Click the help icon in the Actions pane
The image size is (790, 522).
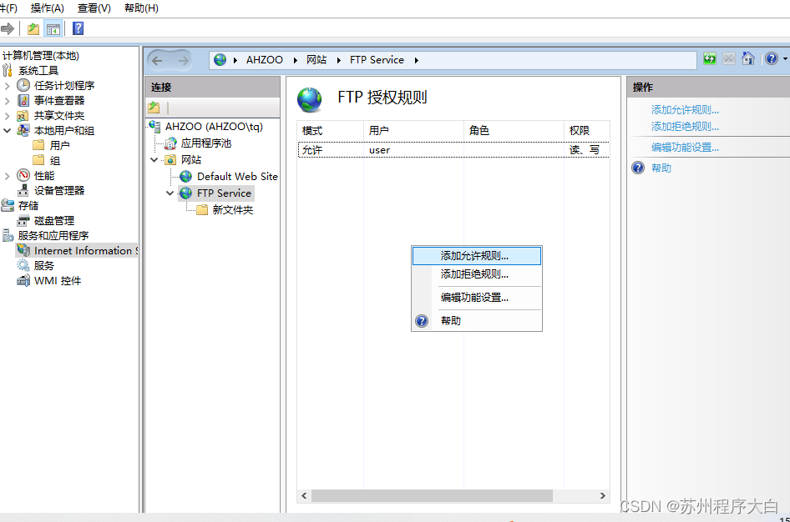click(x=638, y=168)
